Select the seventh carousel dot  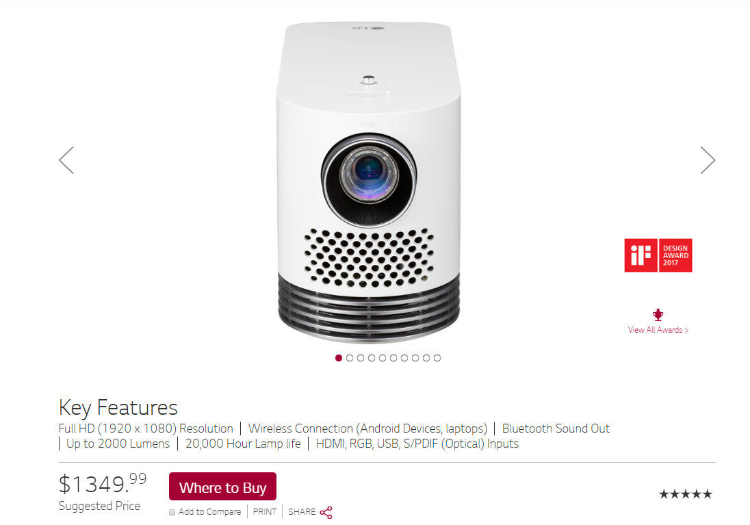pos(404,358)
